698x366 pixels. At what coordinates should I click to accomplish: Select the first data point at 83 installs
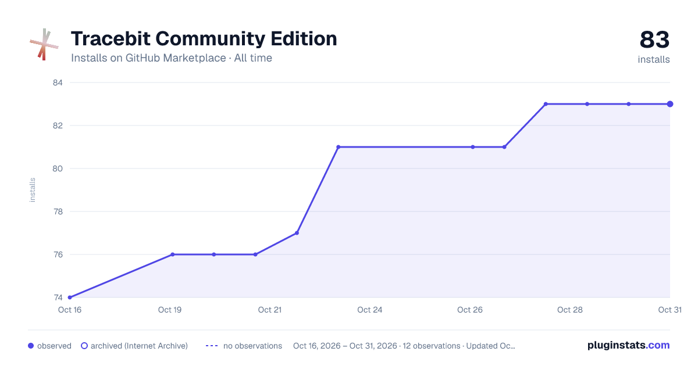point(546,104)
